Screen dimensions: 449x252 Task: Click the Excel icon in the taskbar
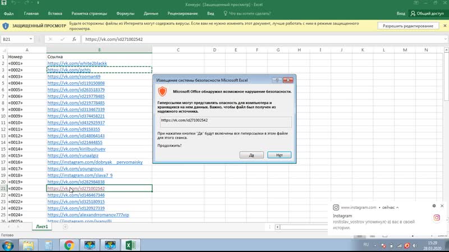click(130, 245)
